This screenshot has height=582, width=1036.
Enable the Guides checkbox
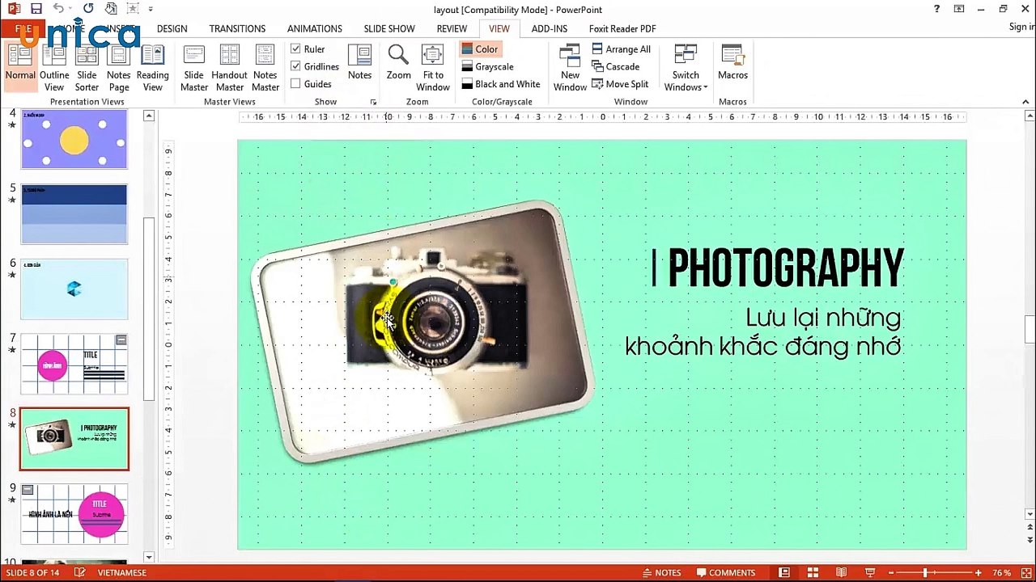pyautogui.click(x=295, y=84)
